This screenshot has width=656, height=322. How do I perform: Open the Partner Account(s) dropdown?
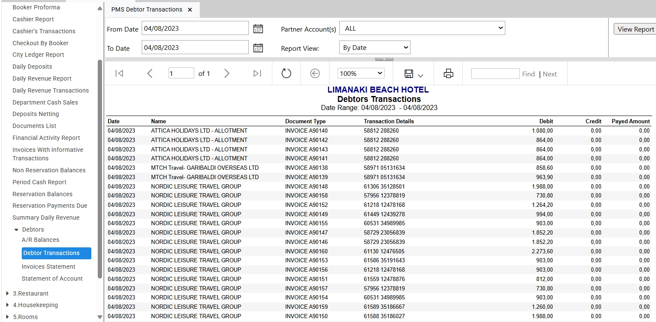tap(422, 29)
